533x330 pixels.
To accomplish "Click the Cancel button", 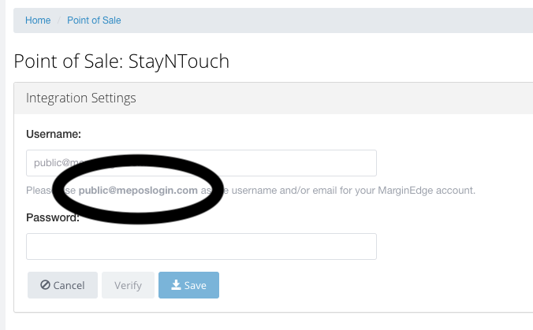I will 62,285.
